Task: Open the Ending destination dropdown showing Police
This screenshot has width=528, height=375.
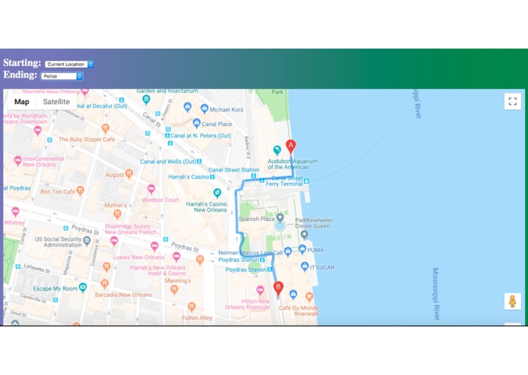Action: [x=62, y=76]
